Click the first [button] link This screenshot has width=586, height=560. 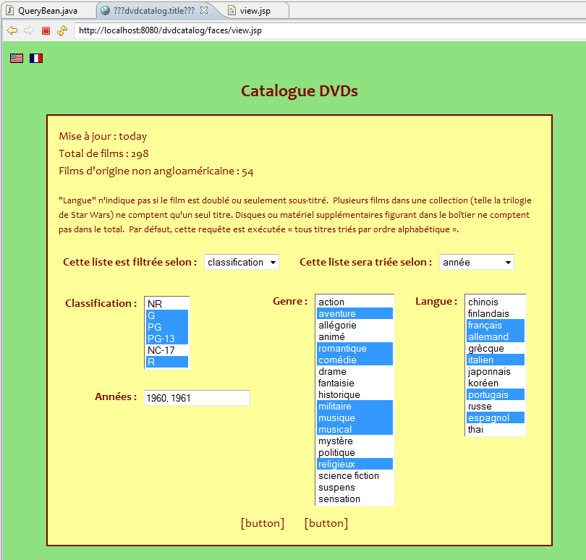pyautogui.click(x=263, y=523)
